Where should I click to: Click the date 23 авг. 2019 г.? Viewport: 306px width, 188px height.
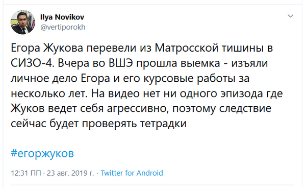[70, 173]
